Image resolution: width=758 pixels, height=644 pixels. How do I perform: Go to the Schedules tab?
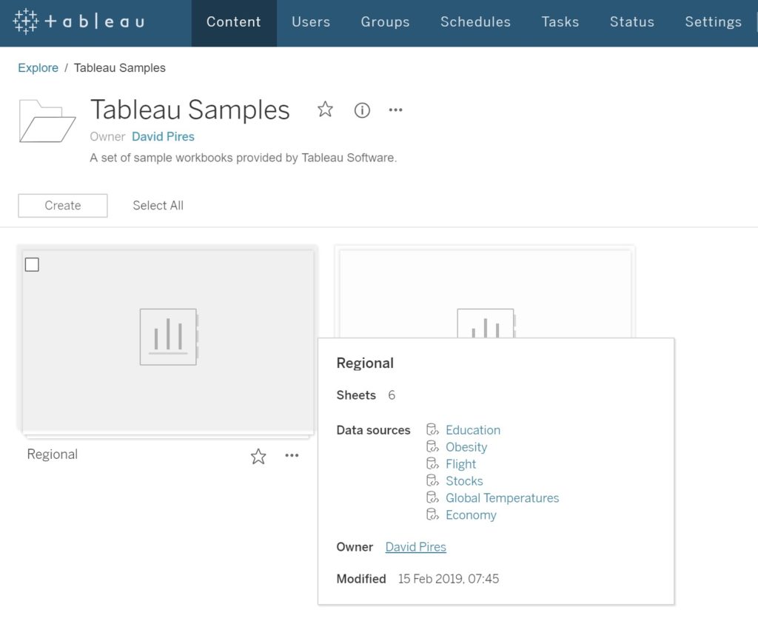(476, 22)
